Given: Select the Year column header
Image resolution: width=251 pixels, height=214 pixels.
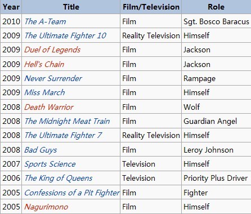Looking at the screenshot, I should (11, 7).
